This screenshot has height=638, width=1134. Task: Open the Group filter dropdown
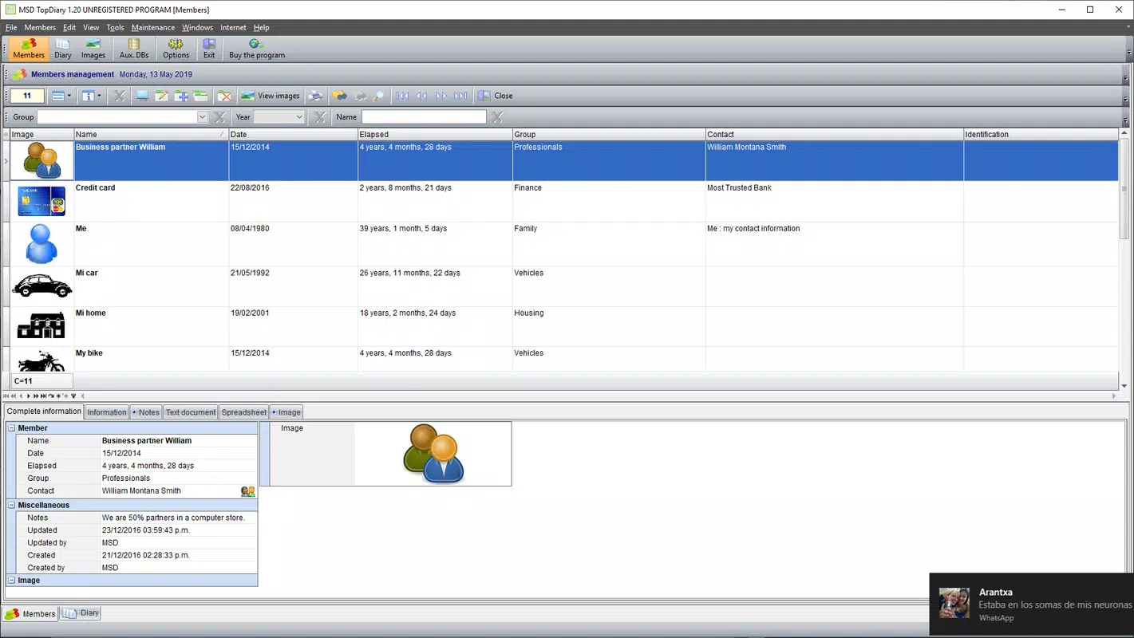(202, 117)
